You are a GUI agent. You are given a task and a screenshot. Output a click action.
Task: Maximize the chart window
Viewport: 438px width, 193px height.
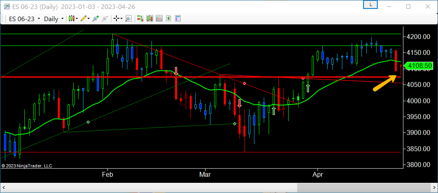[408, 7]
